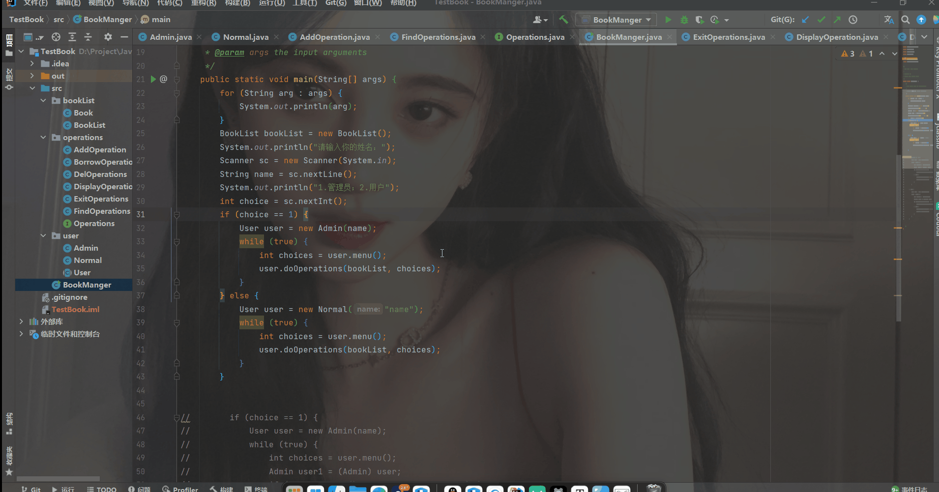Fold commented block at line 46
This screenshot has height=492, width=939.
click(176, 417)
